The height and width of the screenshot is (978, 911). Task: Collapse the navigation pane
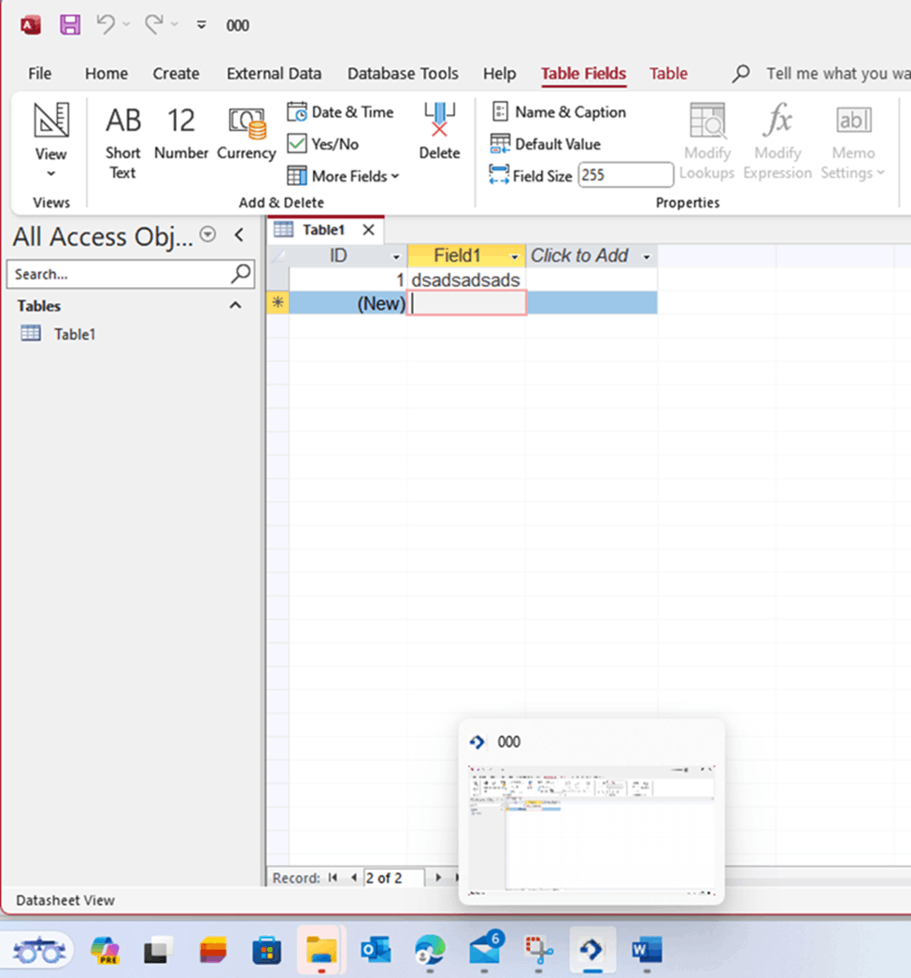(239, 235)
